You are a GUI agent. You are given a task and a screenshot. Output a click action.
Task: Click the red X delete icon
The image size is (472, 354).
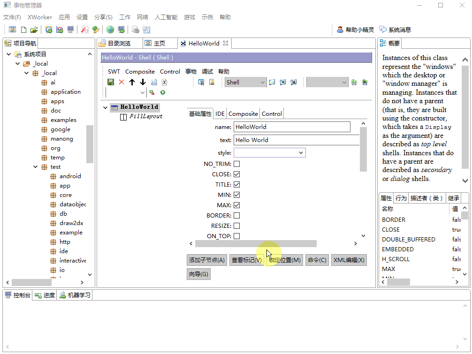click(122, 82)
